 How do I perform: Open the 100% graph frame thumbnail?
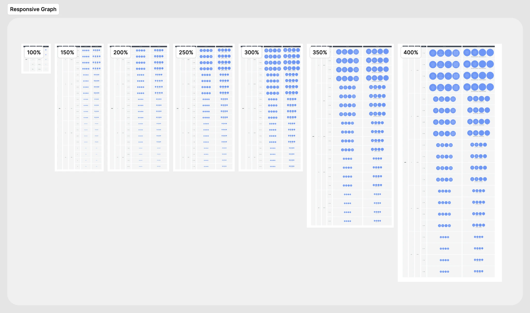tap(36, 59)
